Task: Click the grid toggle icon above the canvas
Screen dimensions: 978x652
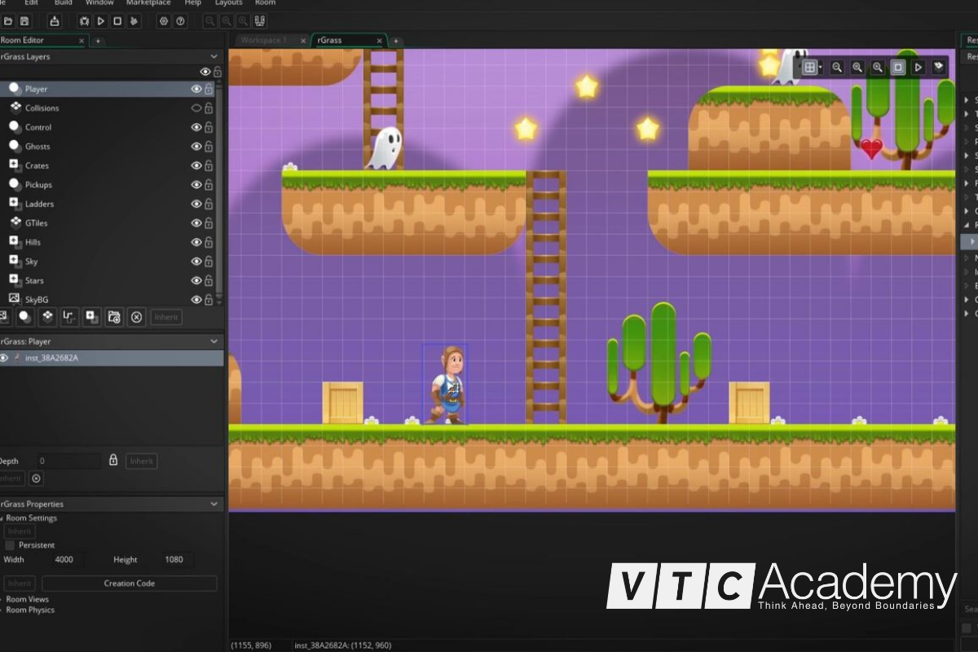Action: tap(808, 68)
